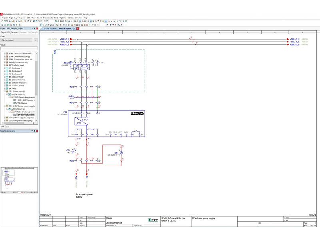
Task: Select 'EMA3 (Connection list)' in the tree
Action: coord(18,62)
